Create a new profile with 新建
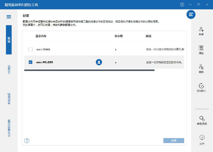Viewport: 213px width, 152px height. pyautogui.click(x=201, y=31)
